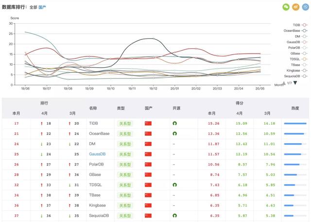Click the 19/12 month axis label

coord(154,89)
